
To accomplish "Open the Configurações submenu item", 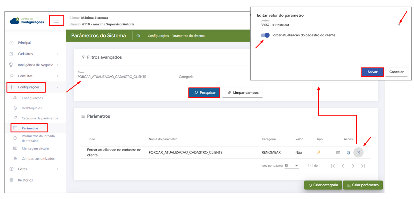I will [x=32, y=98].
